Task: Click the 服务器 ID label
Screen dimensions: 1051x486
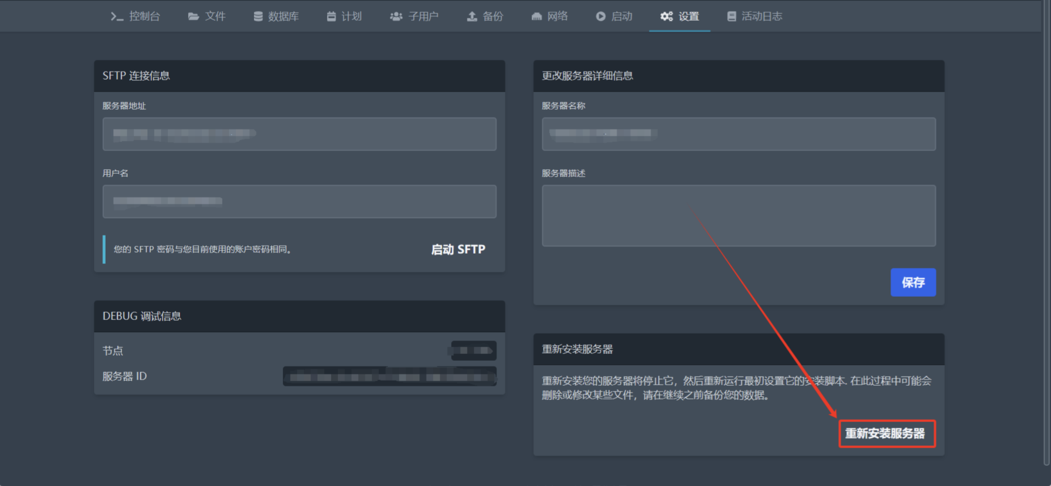Action: (125, 376)
